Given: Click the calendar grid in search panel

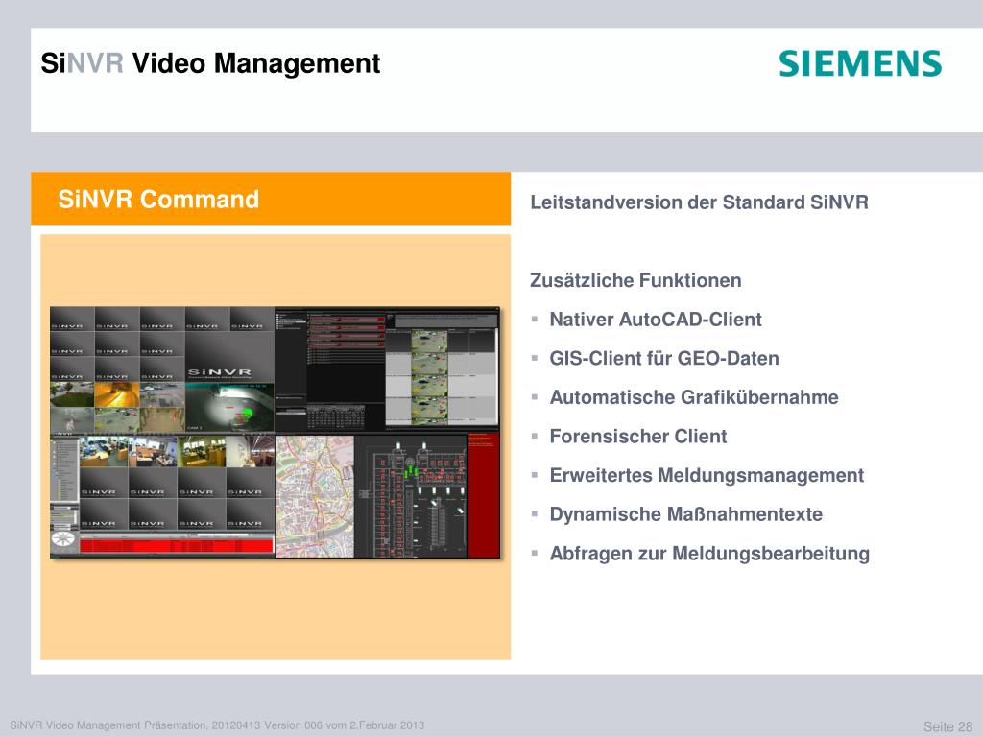Looking at the screenshot, I should click(335, 416).
